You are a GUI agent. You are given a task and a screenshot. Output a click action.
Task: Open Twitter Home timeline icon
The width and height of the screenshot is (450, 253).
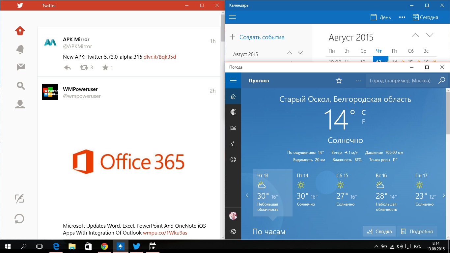(x=20, y=31)
